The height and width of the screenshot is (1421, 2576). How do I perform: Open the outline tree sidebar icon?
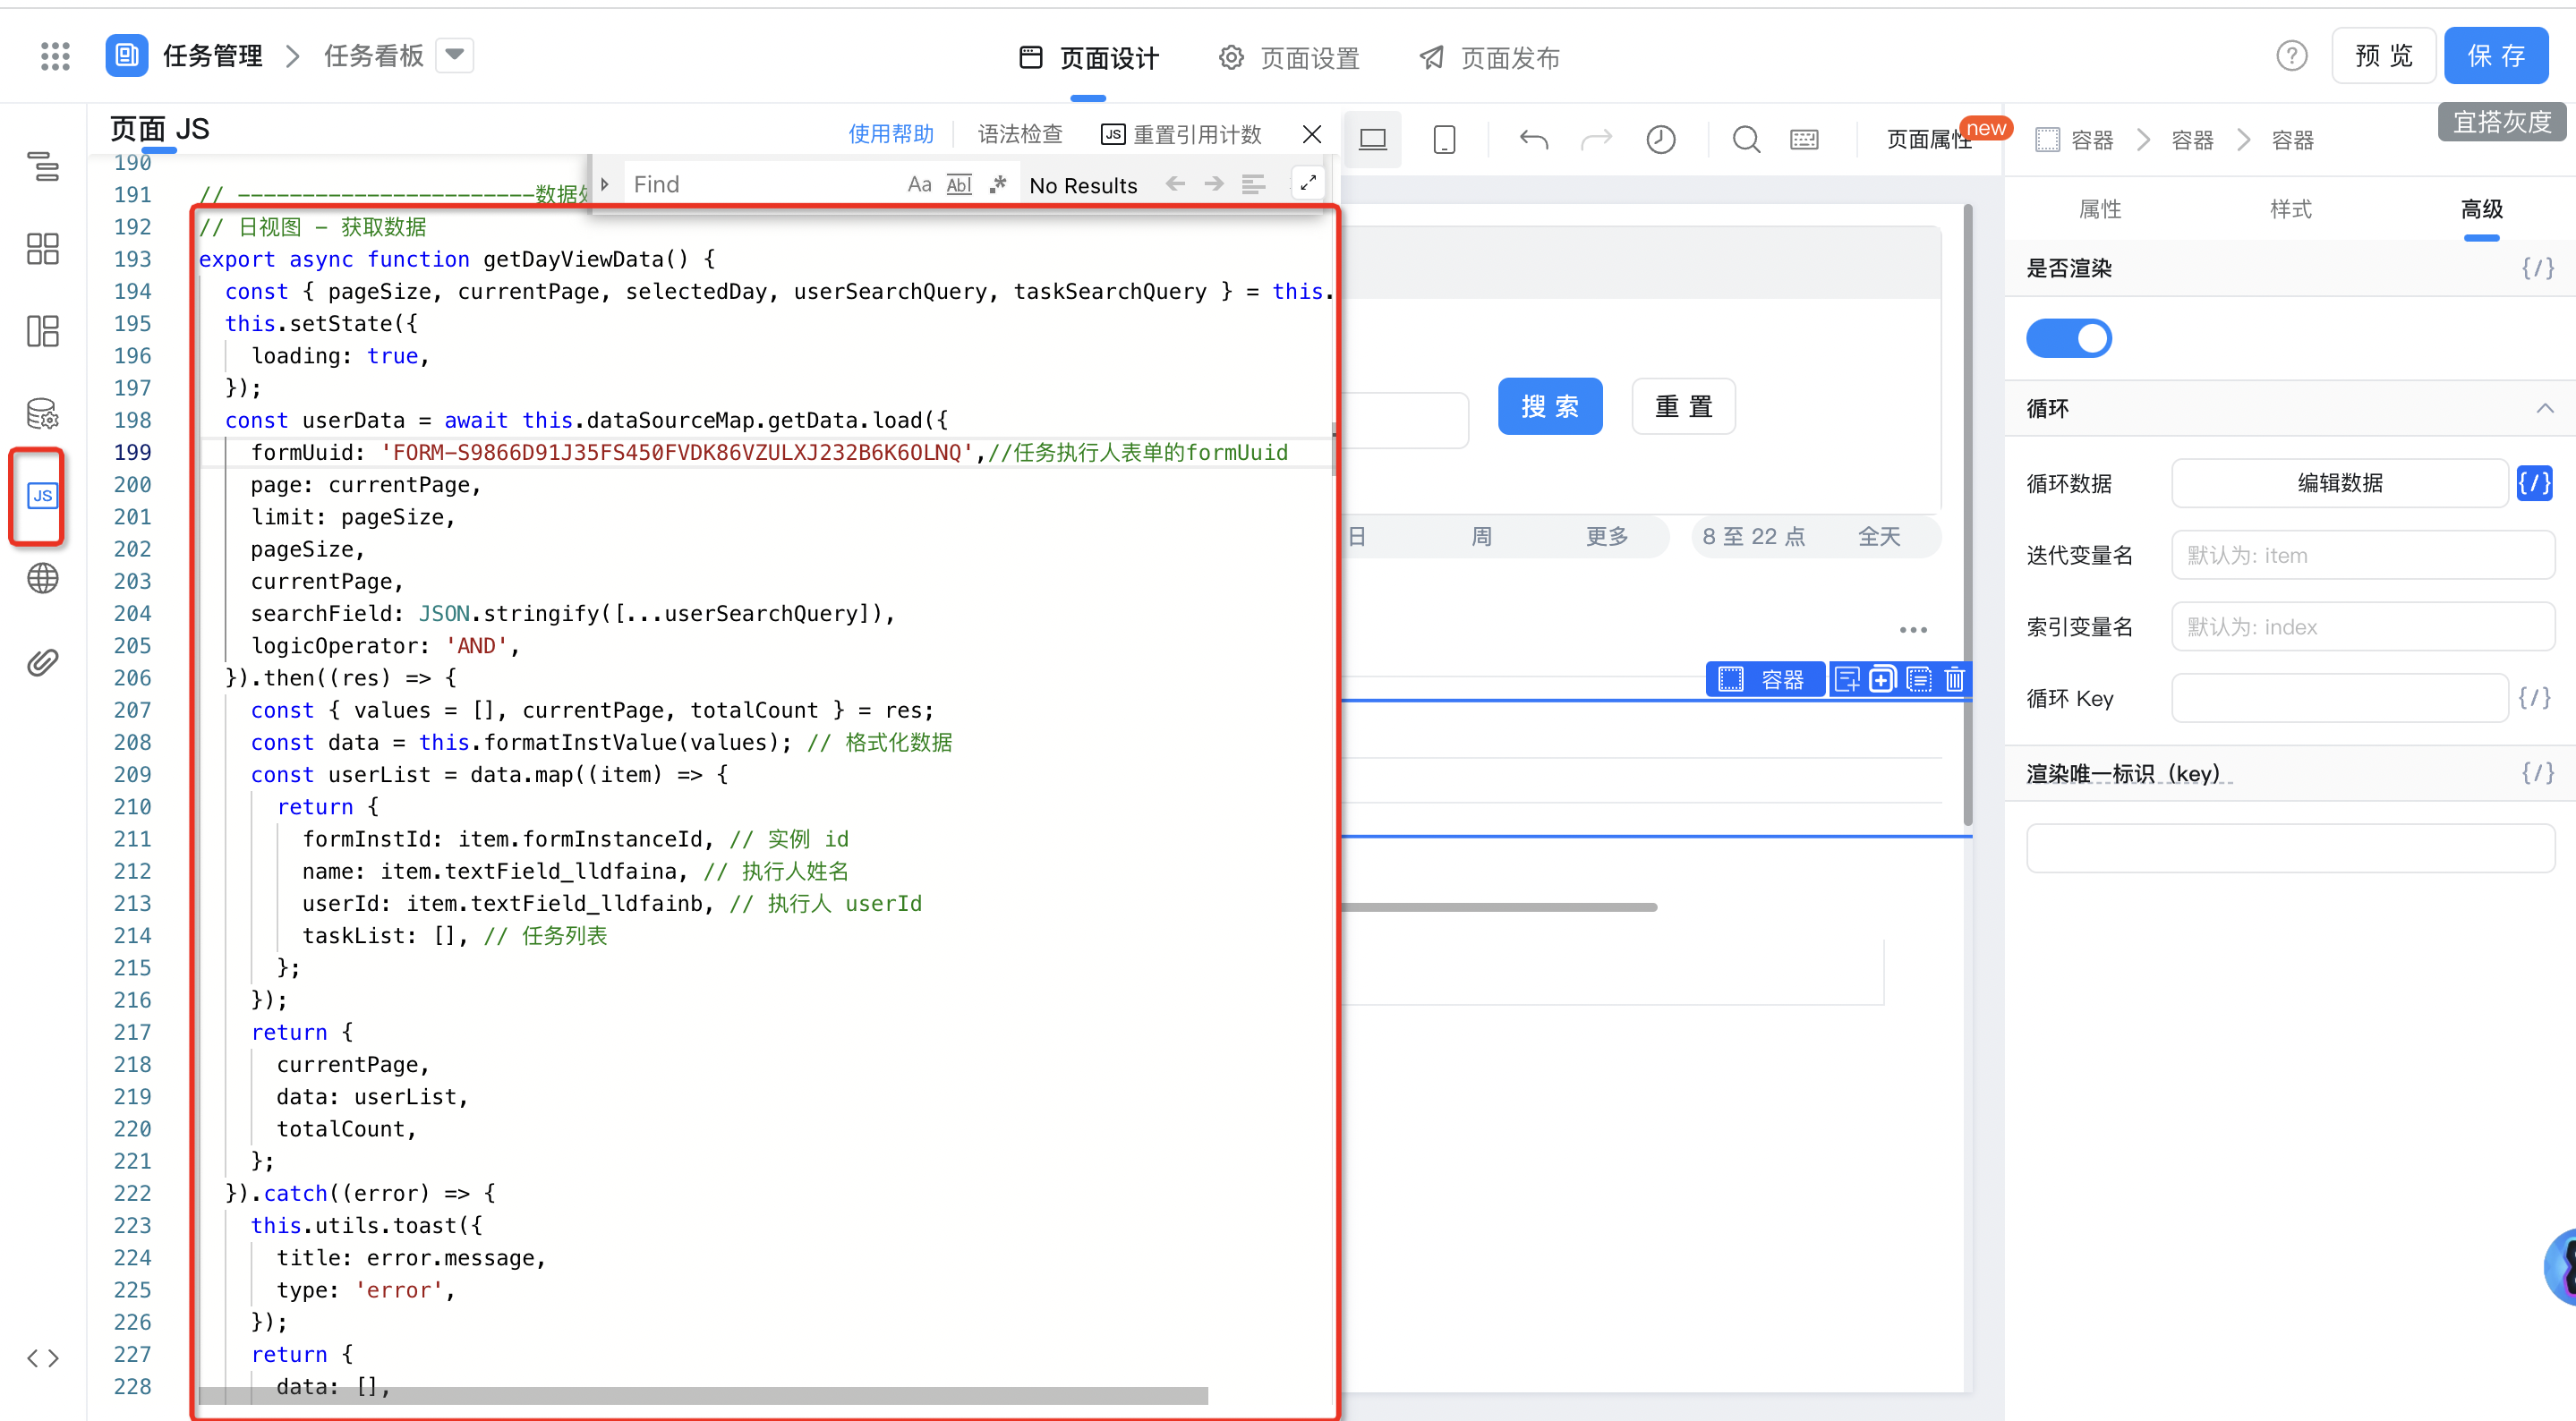click(x=43, y=166)
